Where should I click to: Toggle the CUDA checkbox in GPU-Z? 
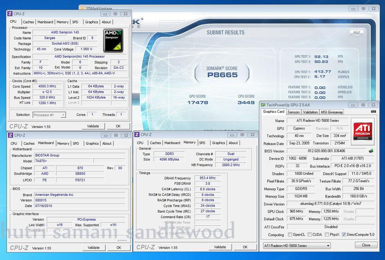(310, 235)
